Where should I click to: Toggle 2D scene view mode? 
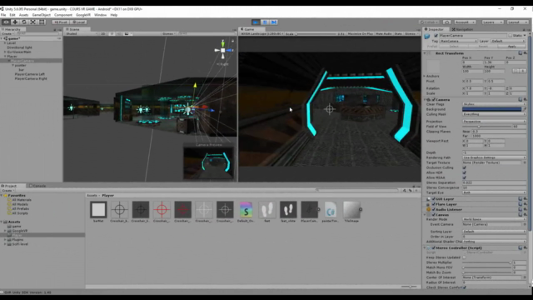pos(103,33)
